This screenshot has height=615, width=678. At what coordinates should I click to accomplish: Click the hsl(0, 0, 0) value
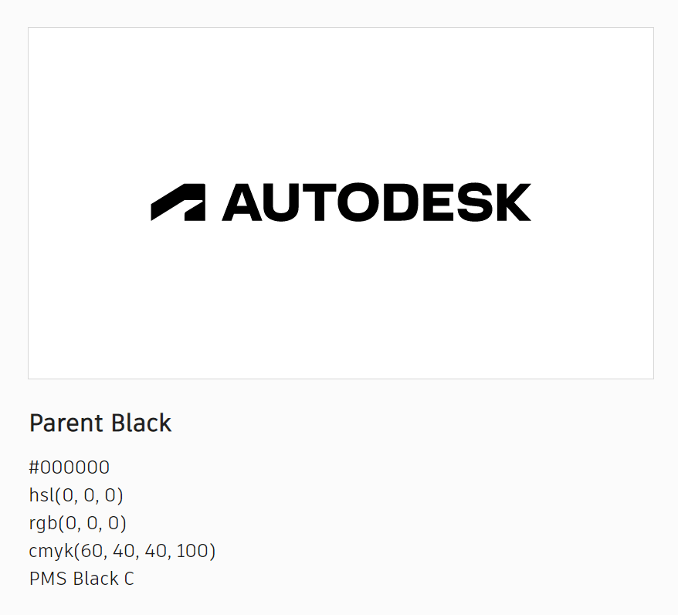76,495
